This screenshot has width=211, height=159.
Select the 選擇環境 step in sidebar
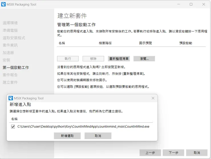10,23
